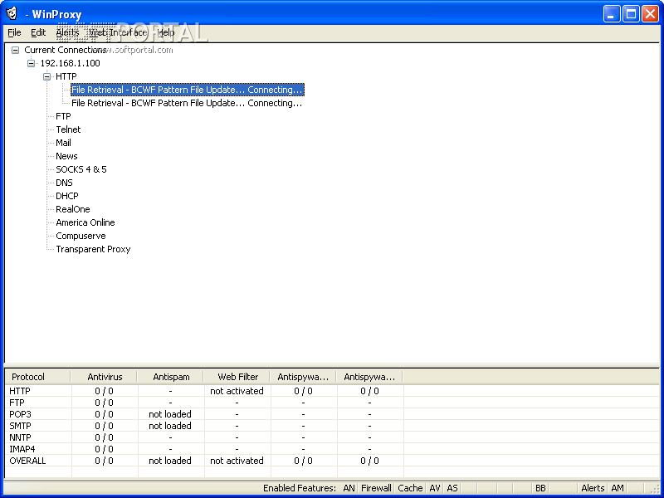This screenshot has width=664, height=498.
Task: Click the highlighted File Retrieval connection row
Action: click(x=188, y=90)
